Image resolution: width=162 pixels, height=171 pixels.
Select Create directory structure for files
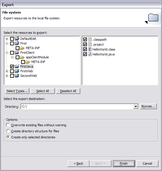click(8, 131)
